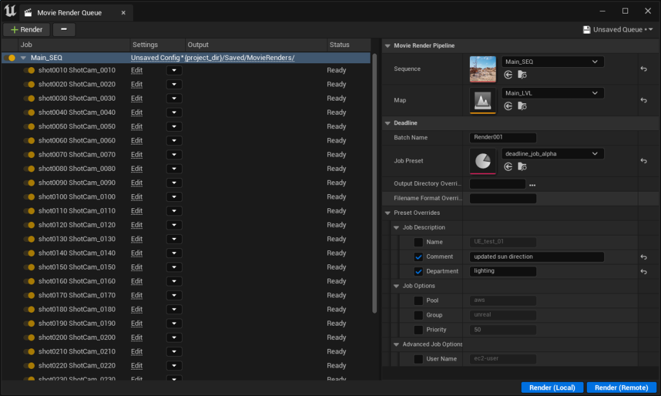Open Browse to Asset icon for the Map
This screenshot has width=661, height=396.
522,106
